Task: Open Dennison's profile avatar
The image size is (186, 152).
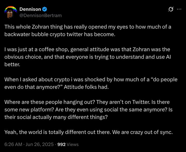Action: click(x=11, y=12)
